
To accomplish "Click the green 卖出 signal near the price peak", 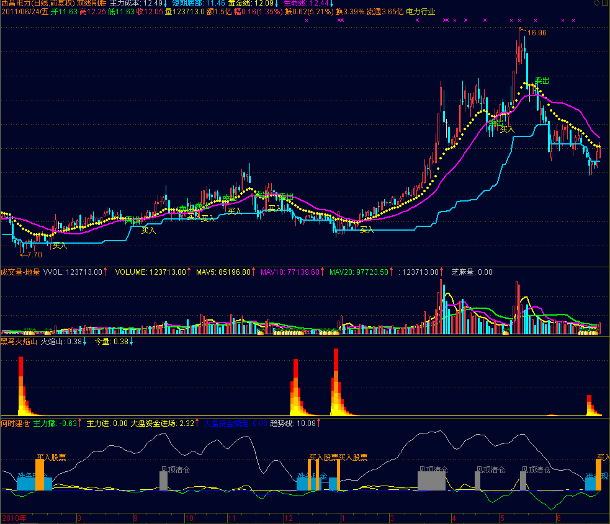I will point(542,81).
